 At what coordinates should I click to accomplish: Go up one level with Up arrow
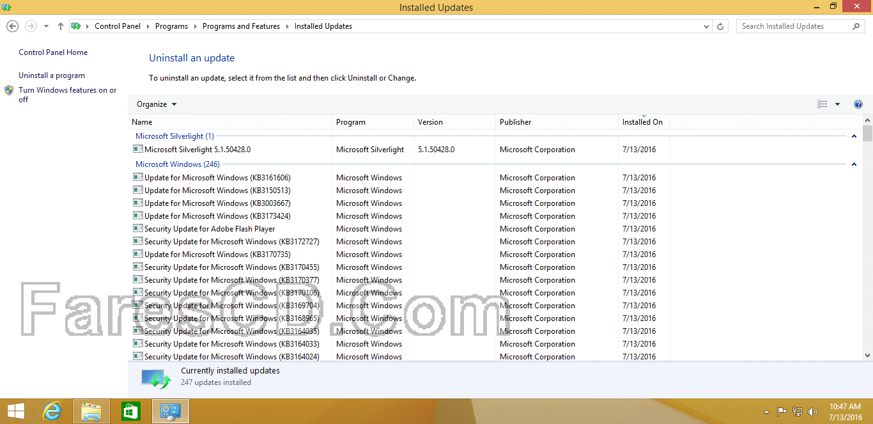coord(60,26)
